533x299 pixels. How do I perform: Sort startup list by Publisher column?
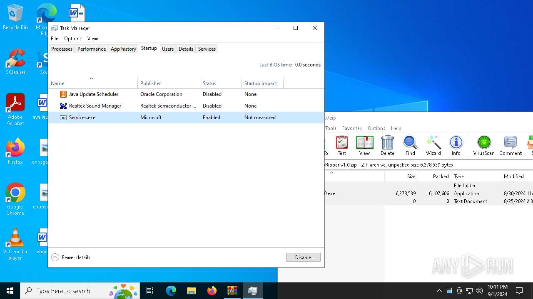[169, 83]
